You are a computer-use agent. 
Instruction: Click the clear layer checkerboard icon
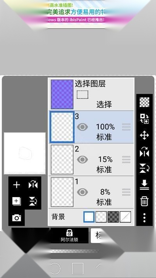coord(144,102)
